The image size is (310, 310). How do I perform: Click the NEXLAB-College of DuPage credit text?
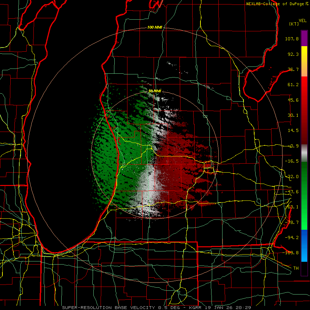click(277, 4)
